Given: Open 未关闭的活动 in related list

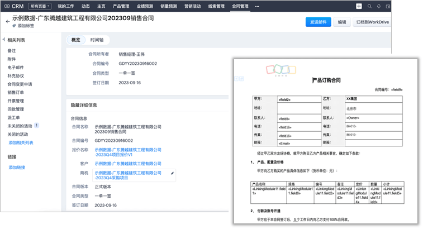Looking at the screenshot, I should pyautogui.click(x=20, y=126).
